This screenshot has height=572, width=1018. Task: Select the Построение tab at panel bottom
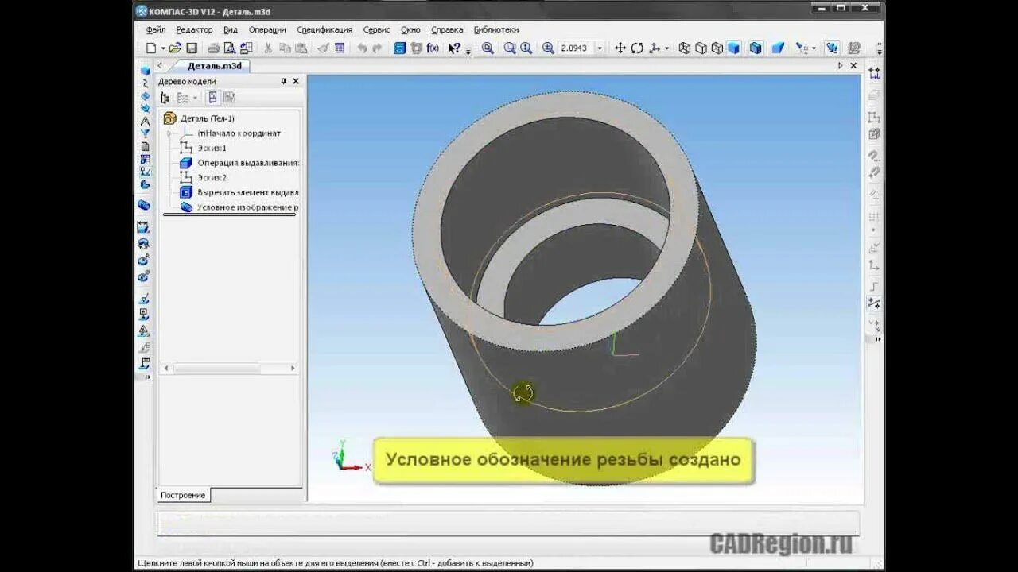coord(183,495)
